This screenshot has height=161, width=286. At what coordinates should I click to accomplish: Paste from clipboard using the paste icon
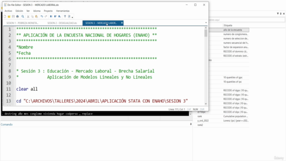pyautogui.click(x=37, y=17)
